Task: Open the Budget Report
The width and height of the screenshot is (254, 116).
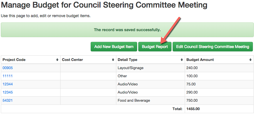Action: click(155, 47)
